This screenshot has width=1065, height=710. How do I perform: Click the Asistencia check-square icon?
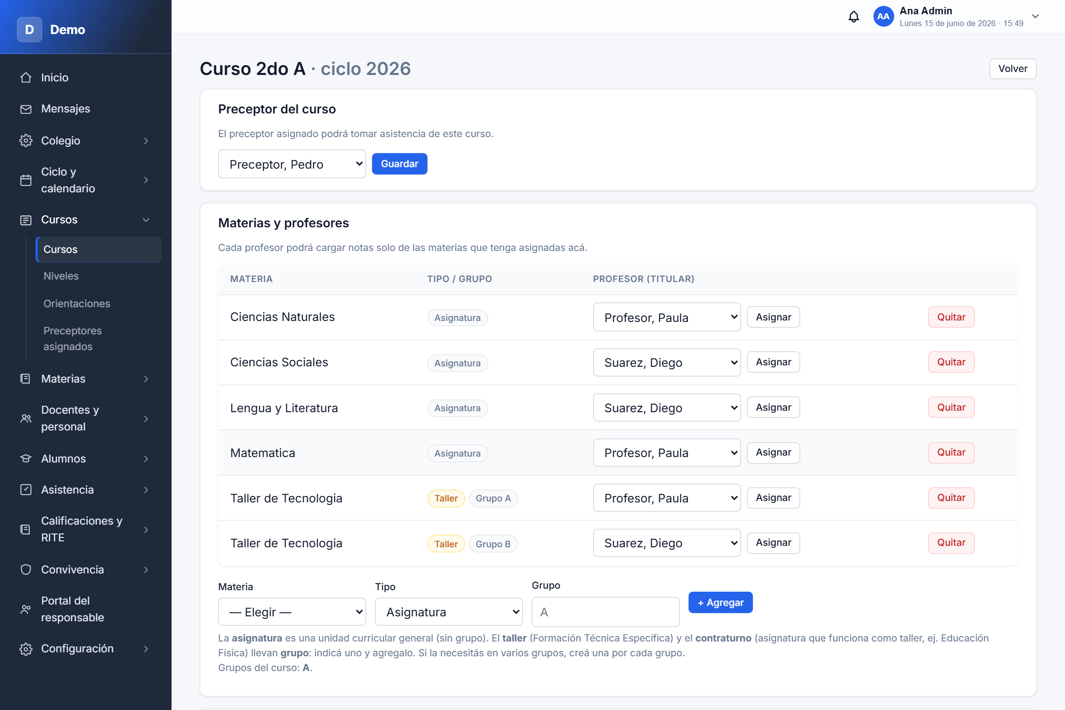pos(26,490)
